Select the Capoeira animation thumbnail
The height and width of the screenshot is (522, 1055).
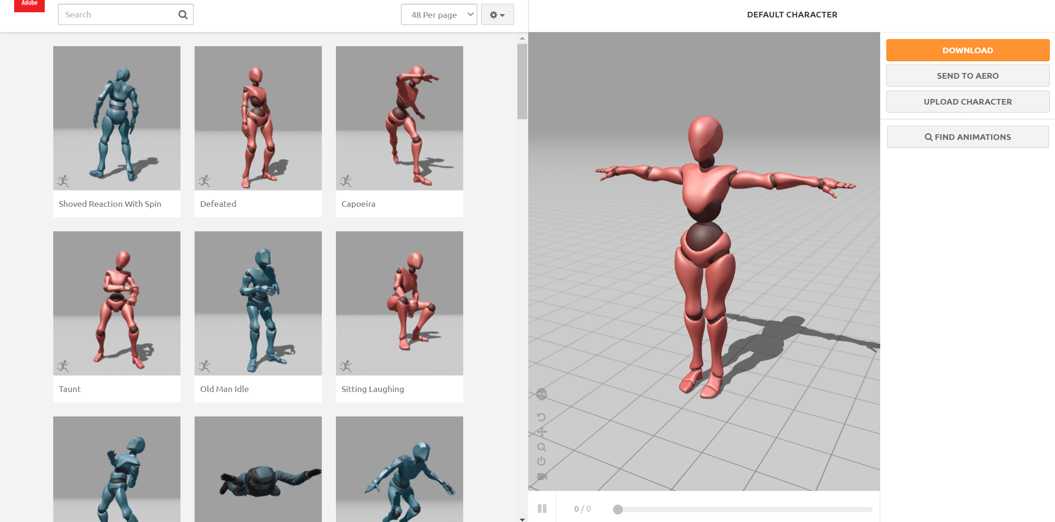[399, 118]
